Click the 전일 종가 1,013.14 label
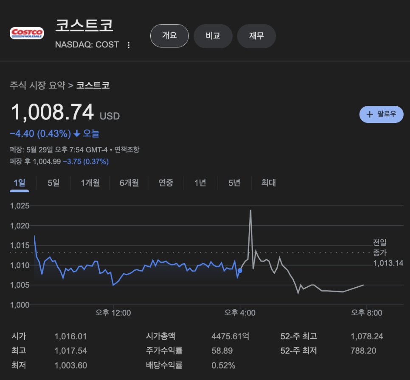This screenshot has width=410, height=380. 388,252
